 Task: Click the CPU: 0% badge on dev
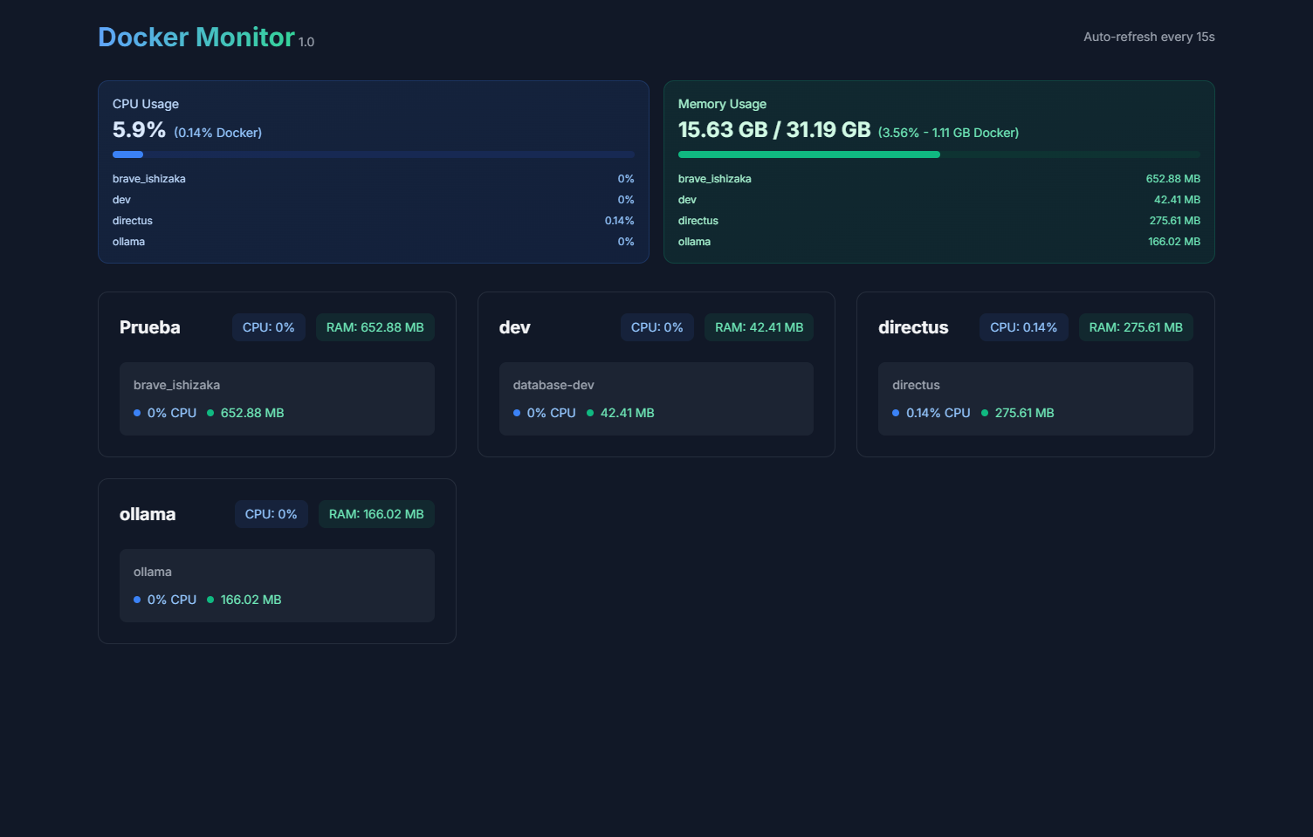click(x=657, y=327)
